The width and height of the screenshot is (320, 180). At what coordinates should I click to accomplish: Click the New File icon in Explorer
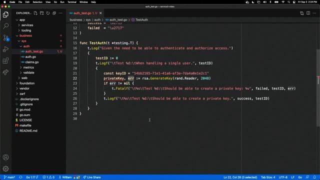coord(35,13)
